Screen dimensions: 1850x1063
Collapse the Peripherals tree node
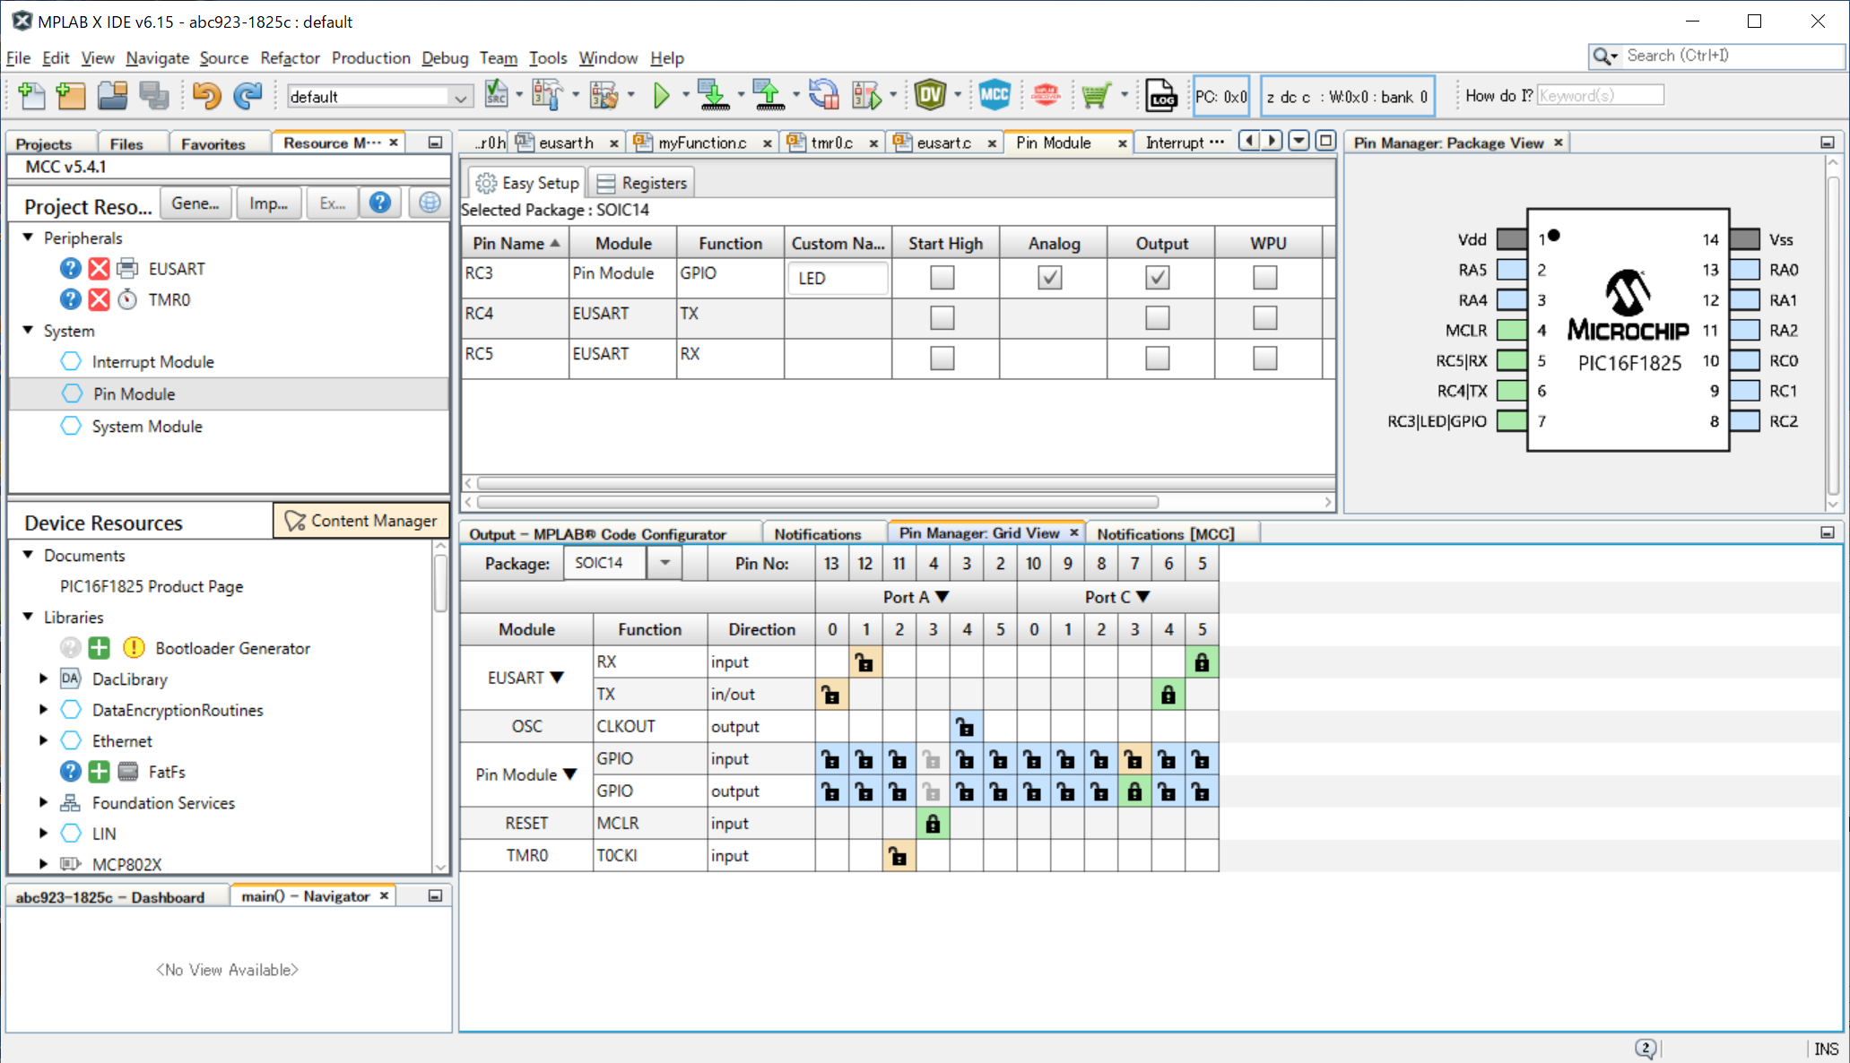pos(28,238)
